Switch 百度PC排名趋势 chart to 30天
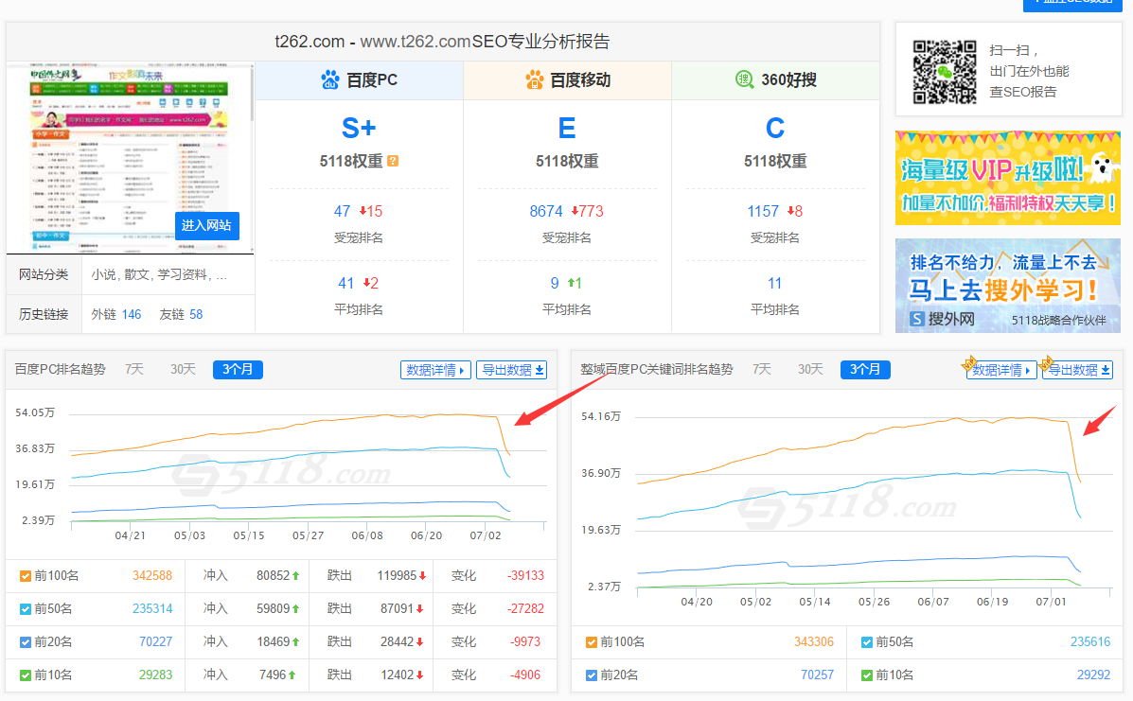This screenshot has height=701, width=1133. 184,370
